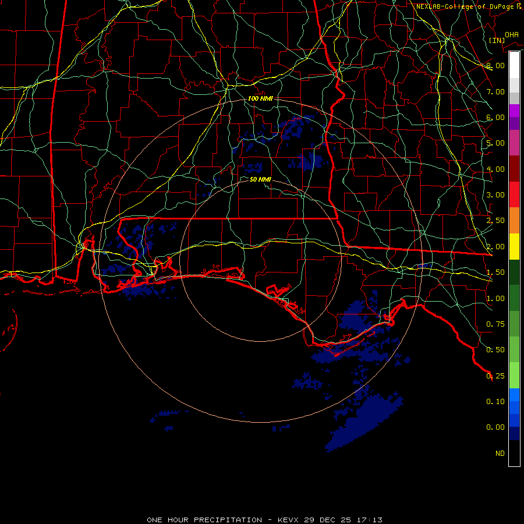Click the black ND swatch in legend
The height and width of the screenshot is (524, 524).
point(514,453)
